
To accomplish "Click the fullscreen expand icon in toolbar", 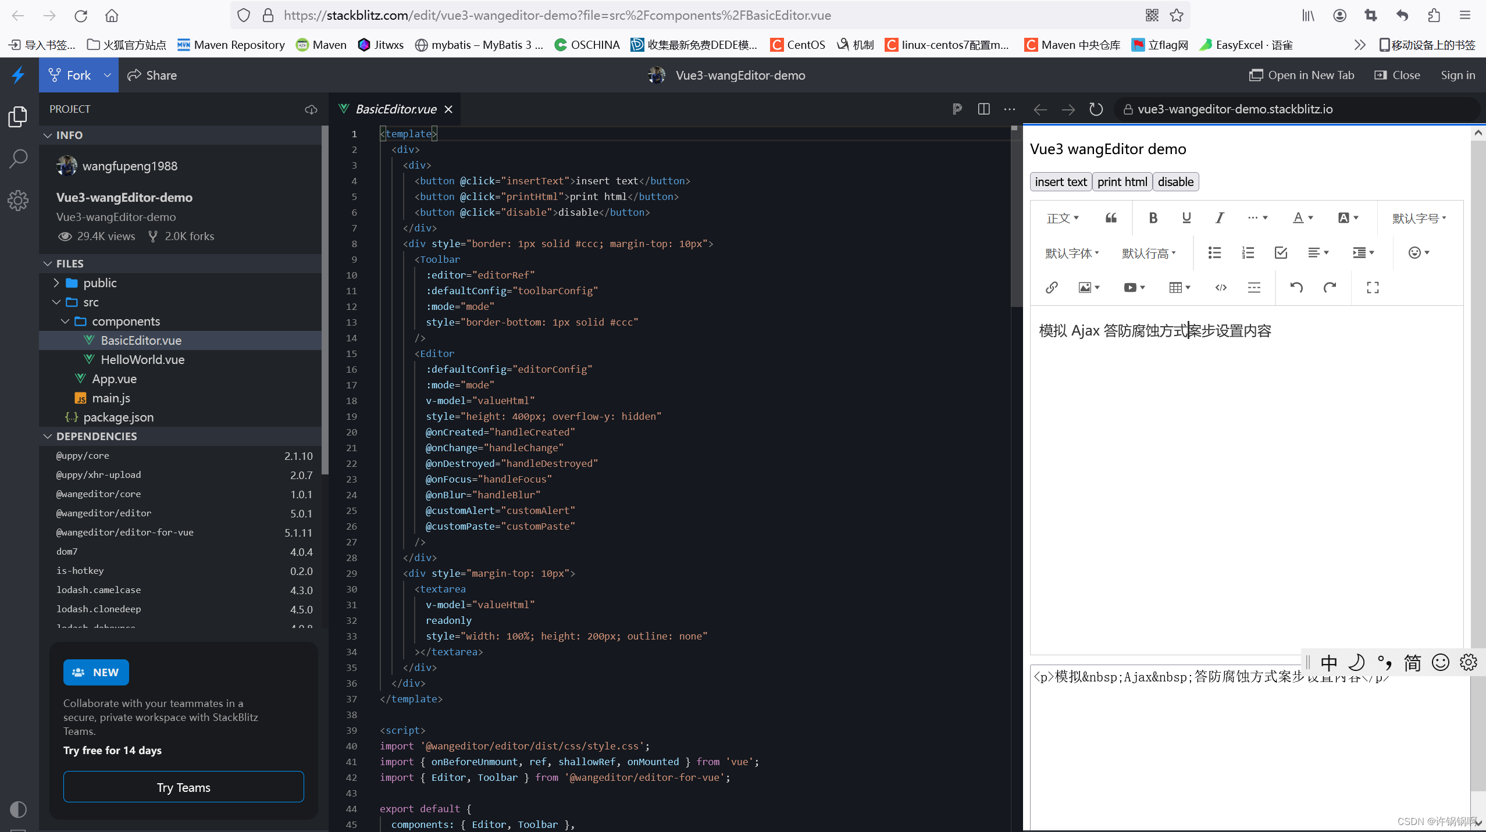I will (x=1373, y=287).
